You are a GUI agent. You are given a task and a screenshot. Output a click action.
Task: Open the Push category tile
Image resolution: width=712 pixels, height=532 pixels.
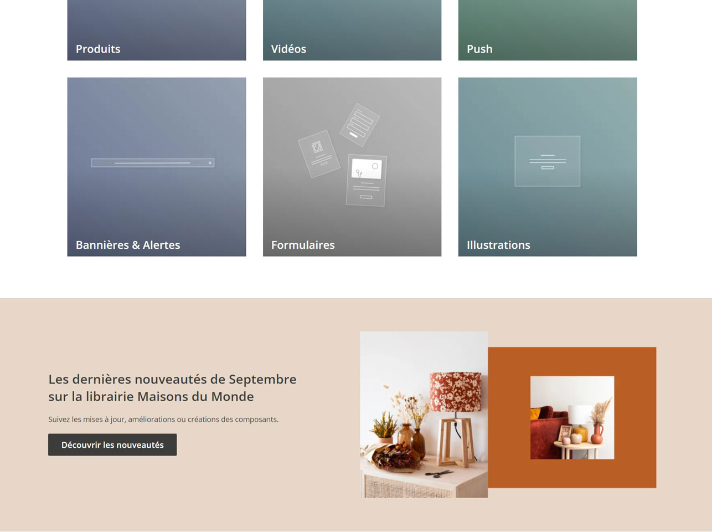click(547, 30)
